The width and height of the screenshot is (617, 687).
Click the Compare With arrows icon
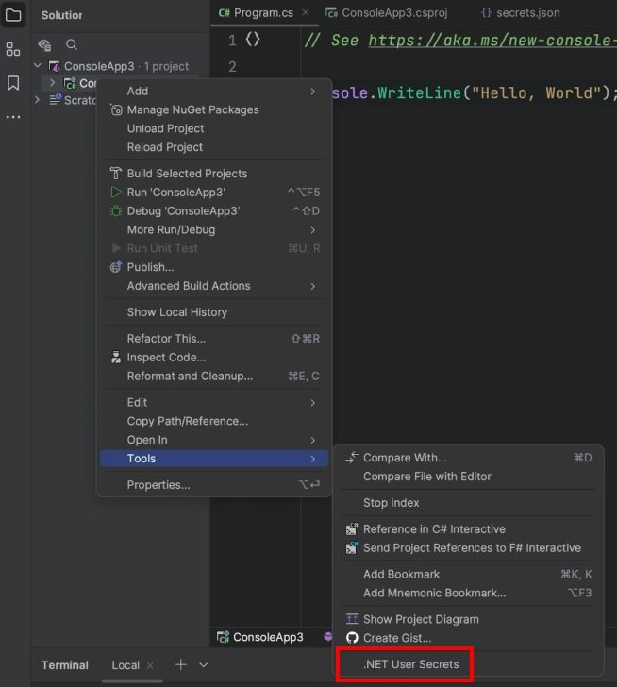[x=352, y=458]
